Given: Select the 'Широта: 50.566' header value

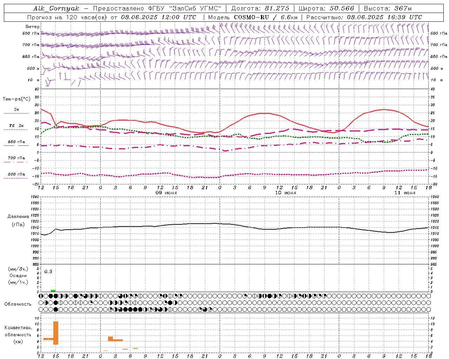Looking at the screenshot, I should coord(326,8).
